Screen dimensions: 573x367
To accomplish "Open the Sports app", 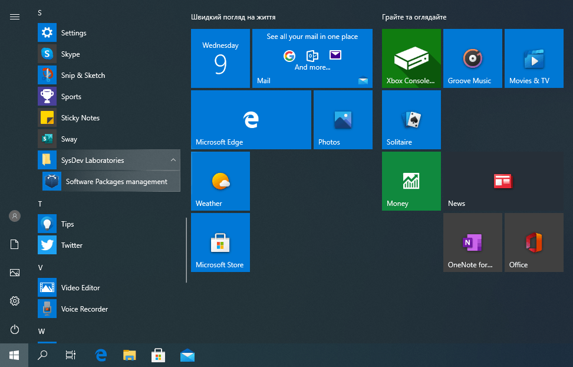I will (108, 96).
